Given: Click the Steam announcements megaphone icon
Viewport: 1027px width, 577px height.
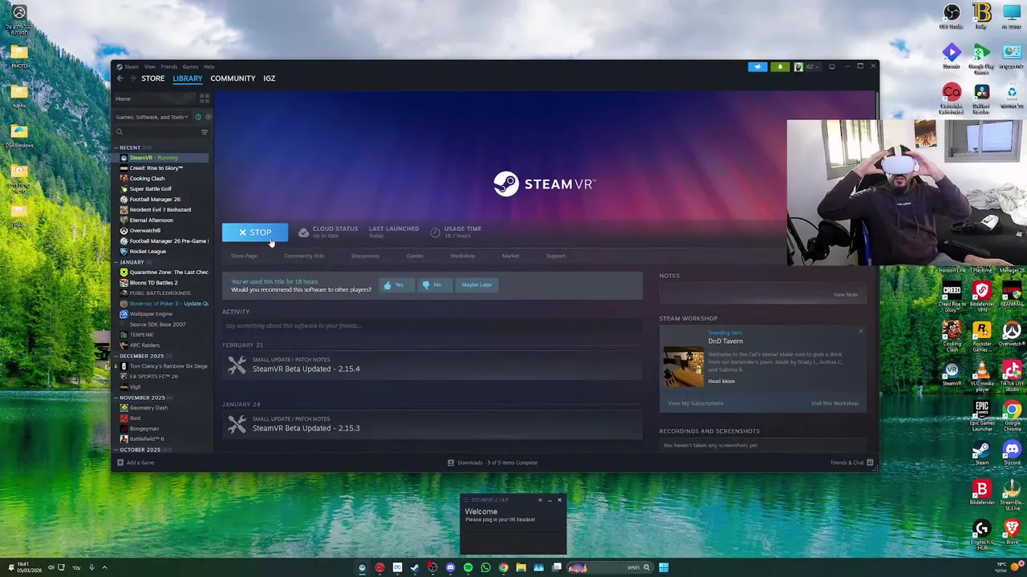Looking at the screenshot, I should pos(757,67).
